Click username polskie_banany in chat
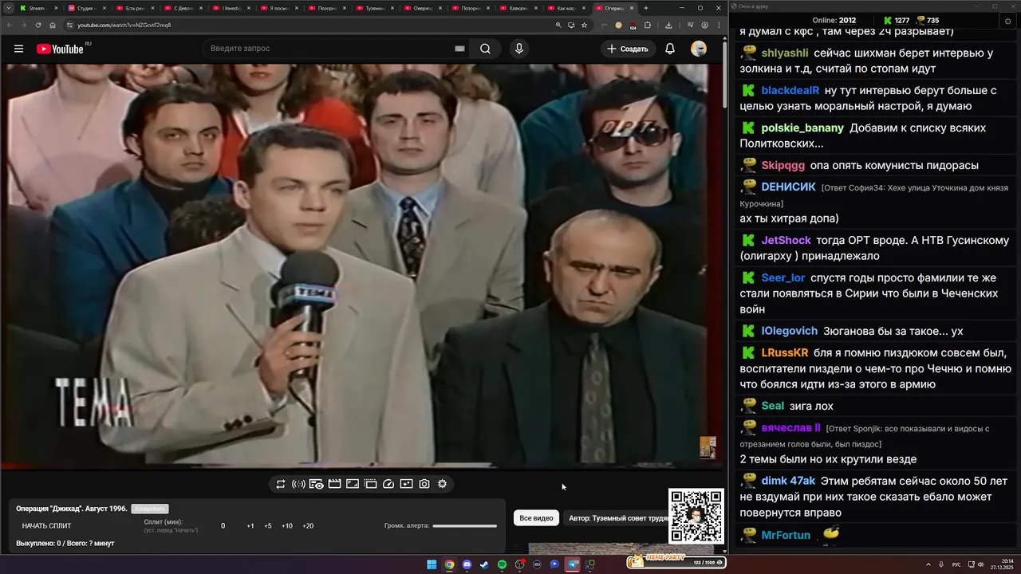 point(802,128)
